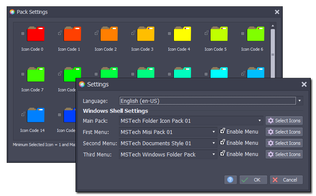Select the orange Icon Code 2 folder
This screenshot has width=316, height=196.
pos(109,34)
